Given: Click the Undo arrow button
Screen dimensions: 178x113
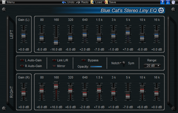Looking at the screenshot, I should (68, 2).
